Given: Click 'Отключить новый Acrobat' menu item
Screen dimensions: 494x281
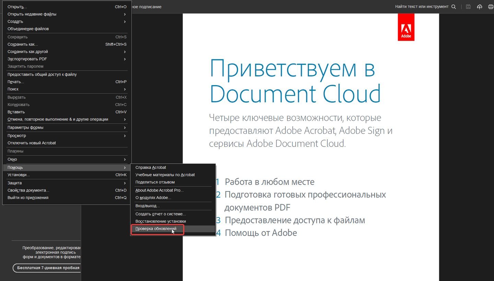Looking at the screenshot, I should click(x=67, y=143).
